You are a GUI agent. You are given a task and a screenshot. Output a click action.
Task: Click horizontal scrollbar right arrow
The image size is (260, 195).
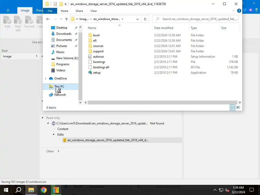coord(240,103)
